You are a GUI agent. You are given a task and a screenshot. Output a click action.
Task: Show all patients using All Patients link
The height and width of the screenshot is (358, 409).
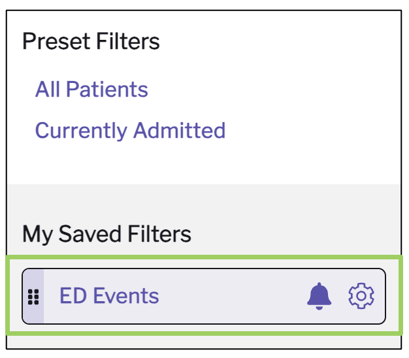[x=91, y=89]
